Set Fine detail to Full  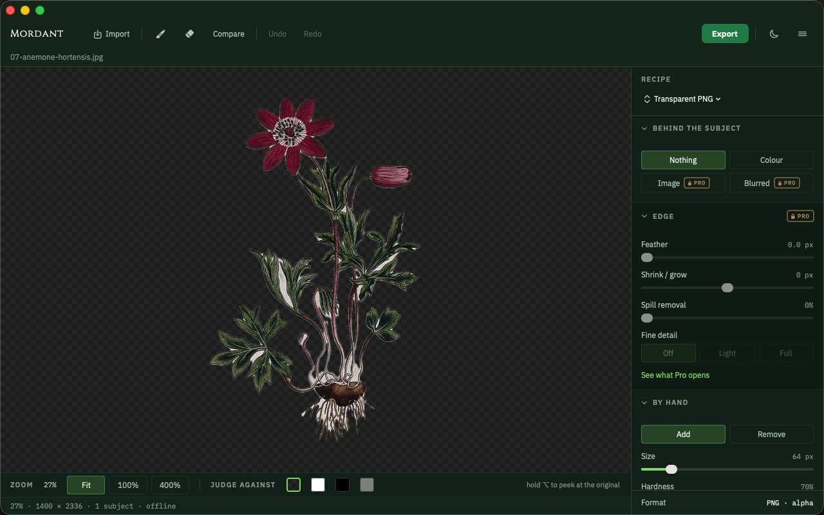pyautogui.click(x=786, y=353)
